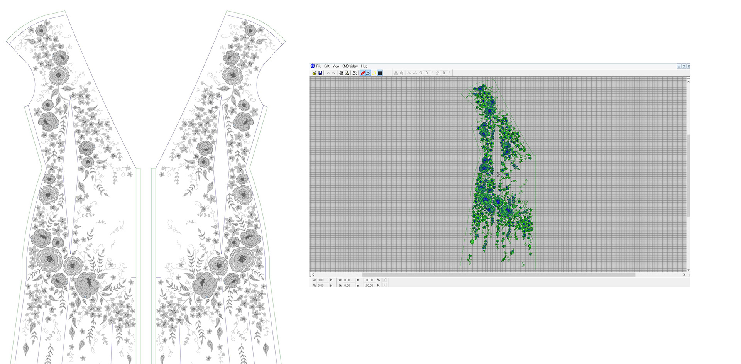The height and width of the screenshot is (364, 741).
Task: Click the horizontal scrollbar's right arrow
Action: click(x=684, y=275)
